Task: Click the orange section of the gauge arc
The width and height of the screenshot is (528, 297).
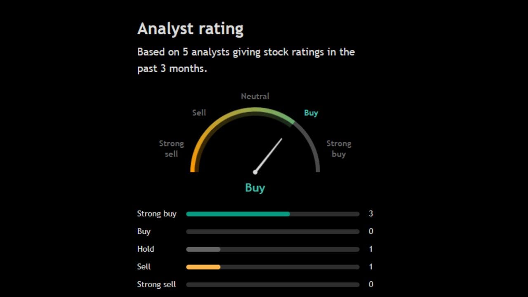Action: (x=196, y=153)
